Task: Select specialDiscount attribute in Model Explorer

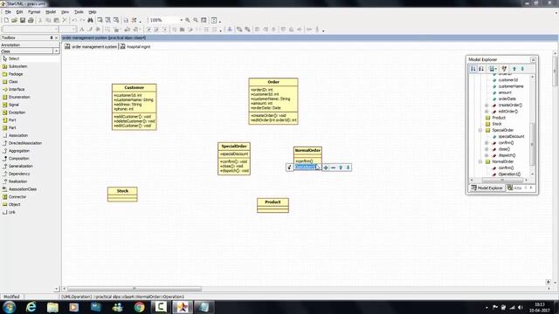Action: click(x=511, y=136)
